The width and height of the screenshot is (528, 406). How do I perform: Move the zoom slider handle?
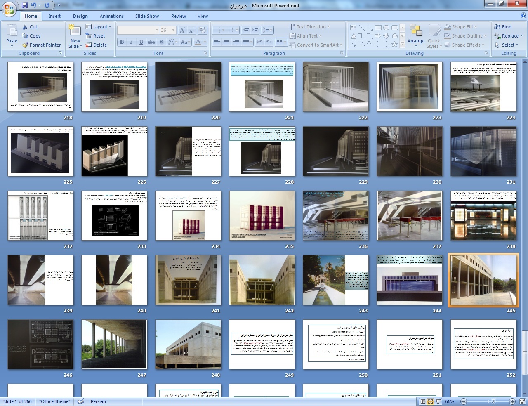pyautogui.click(x=493, y=401)
